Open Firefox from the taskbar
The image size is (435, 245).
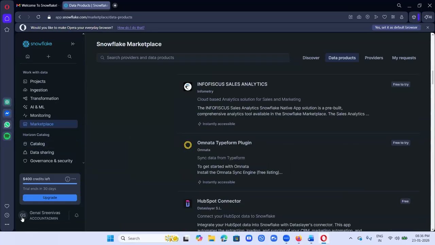pyautogui.click(x=298, y=239)
